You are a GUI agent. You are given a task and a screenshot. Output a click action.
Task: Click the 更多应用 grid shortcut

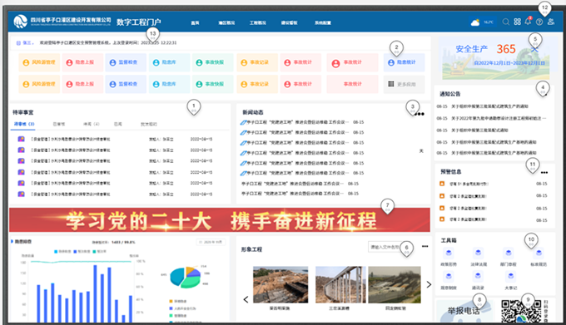click(x=404, y=84)
